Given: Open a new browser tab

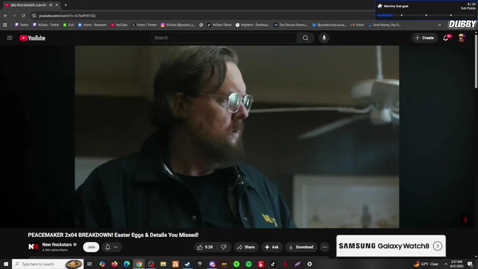Looking at the screenshot, I should tap(66, 5).
